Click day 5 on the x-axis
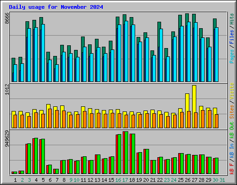Screen dimensions: 237x185 43,180
